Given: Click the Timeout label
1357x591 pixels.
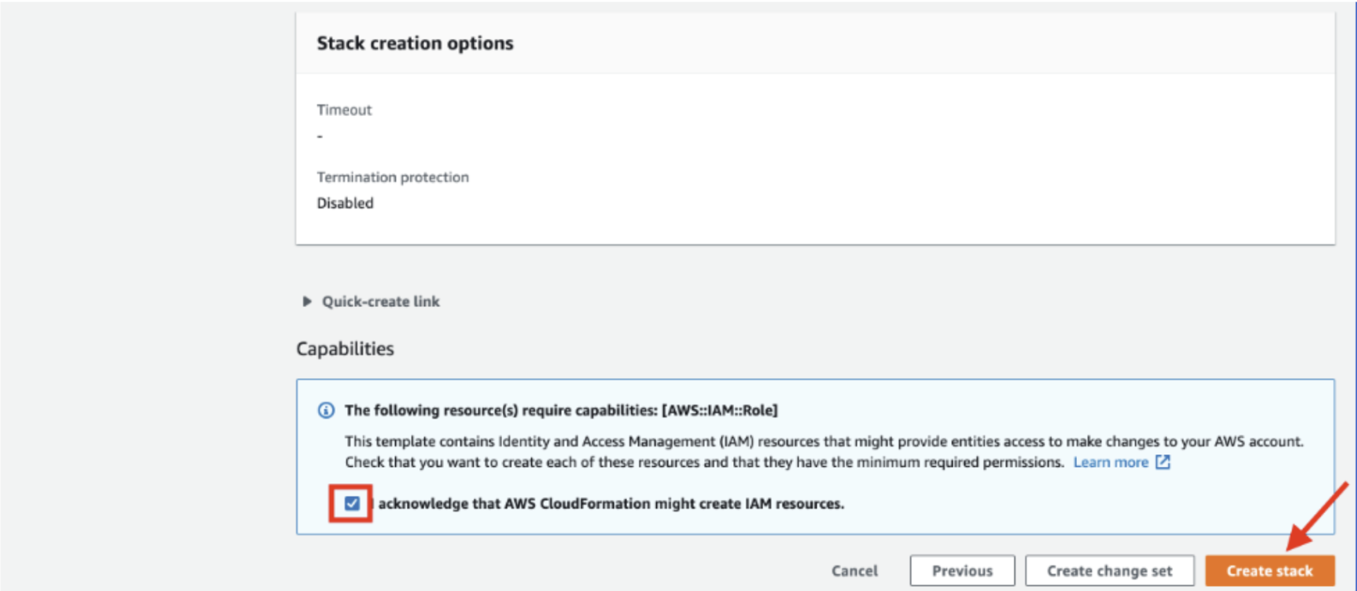Looking at the screenshot, I should pos(344,110).
